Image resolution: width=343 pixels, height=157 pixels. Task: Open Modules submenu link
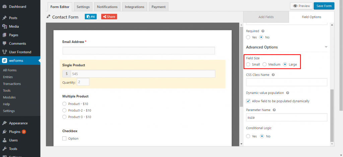coord(9,97)
